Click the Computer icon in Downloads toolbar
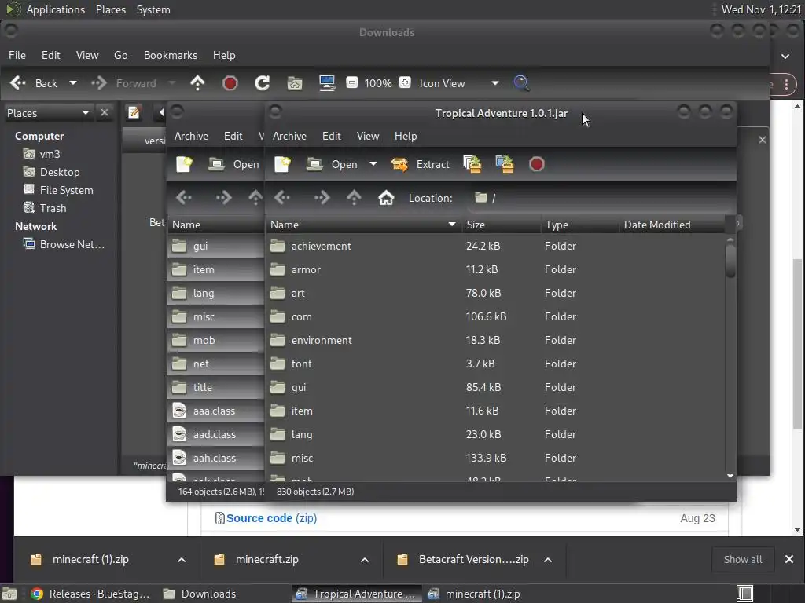Screen dimensions: 805x603 click(x=327, y=83)
